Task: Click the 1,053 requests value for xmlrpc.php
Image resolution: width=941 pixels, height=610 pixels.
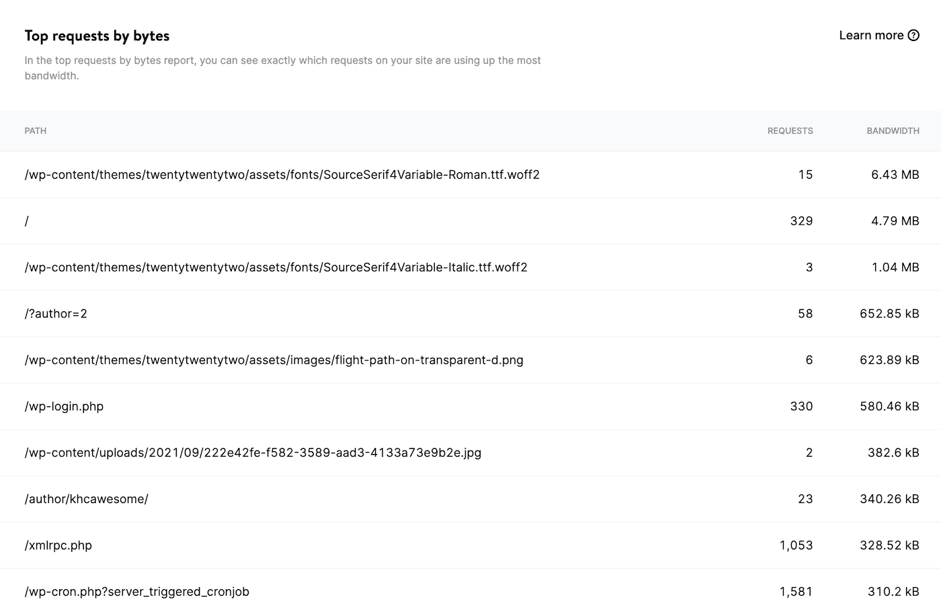Action: (796, 545)
